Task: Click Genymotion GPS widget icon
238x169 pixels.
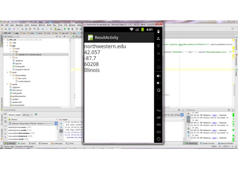Action: [159, 39]
